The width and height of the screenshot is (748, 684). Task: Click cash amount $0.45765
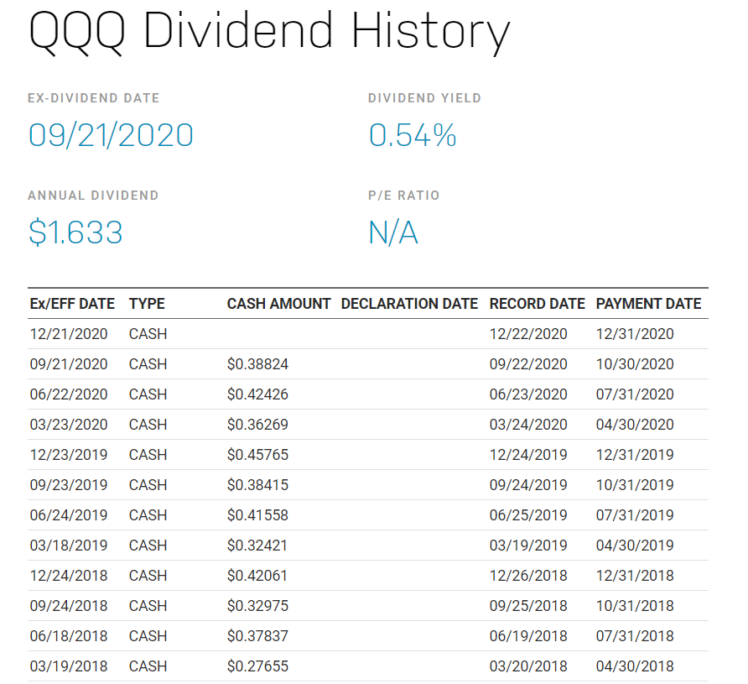257,454
